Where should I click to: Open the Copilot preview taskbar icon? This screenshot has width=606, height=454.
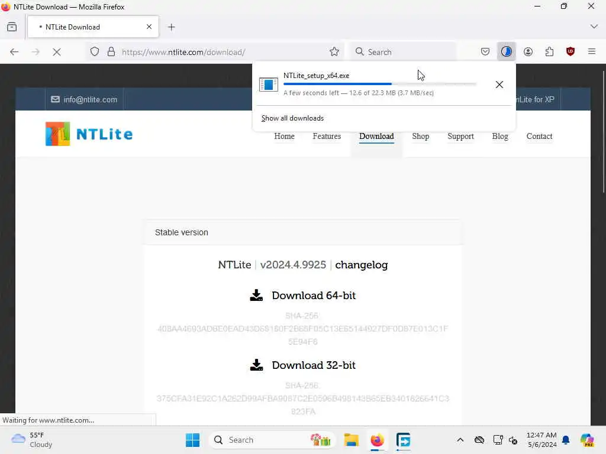(x=588, y=440)
